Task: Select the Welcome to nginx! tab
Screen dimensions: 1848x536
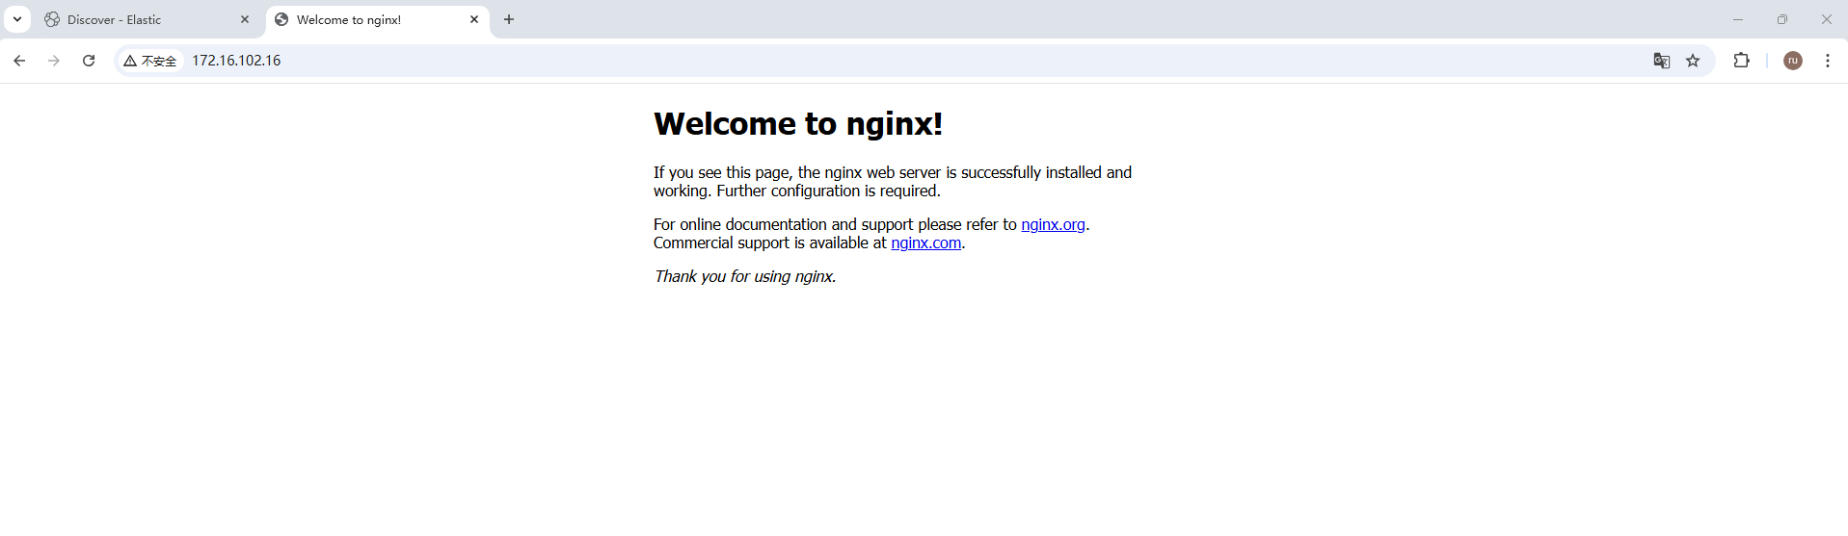Action: click(376, 19)
